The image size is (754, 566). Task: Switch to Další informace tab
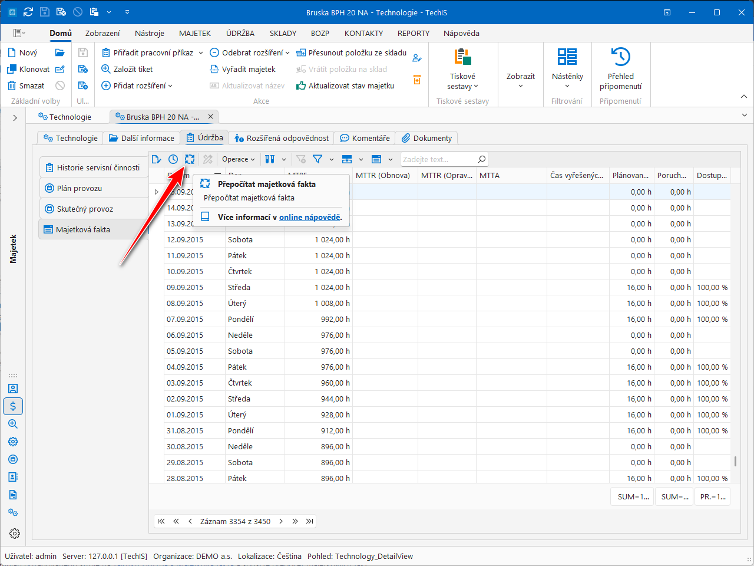coord(142,138)
